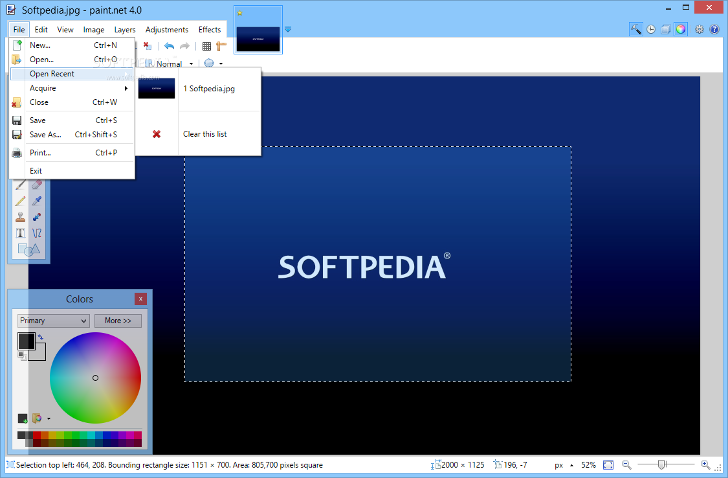Click the Redo arrow

185,45
